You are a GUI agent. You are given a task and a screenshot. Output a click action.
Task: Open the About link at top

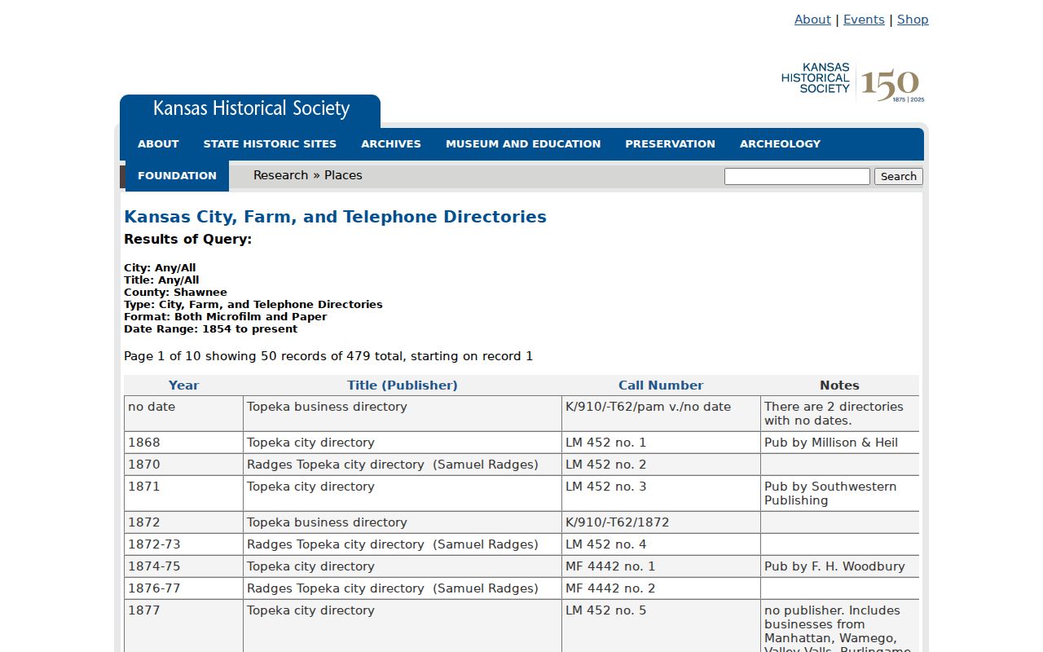(x=812, y=20)
